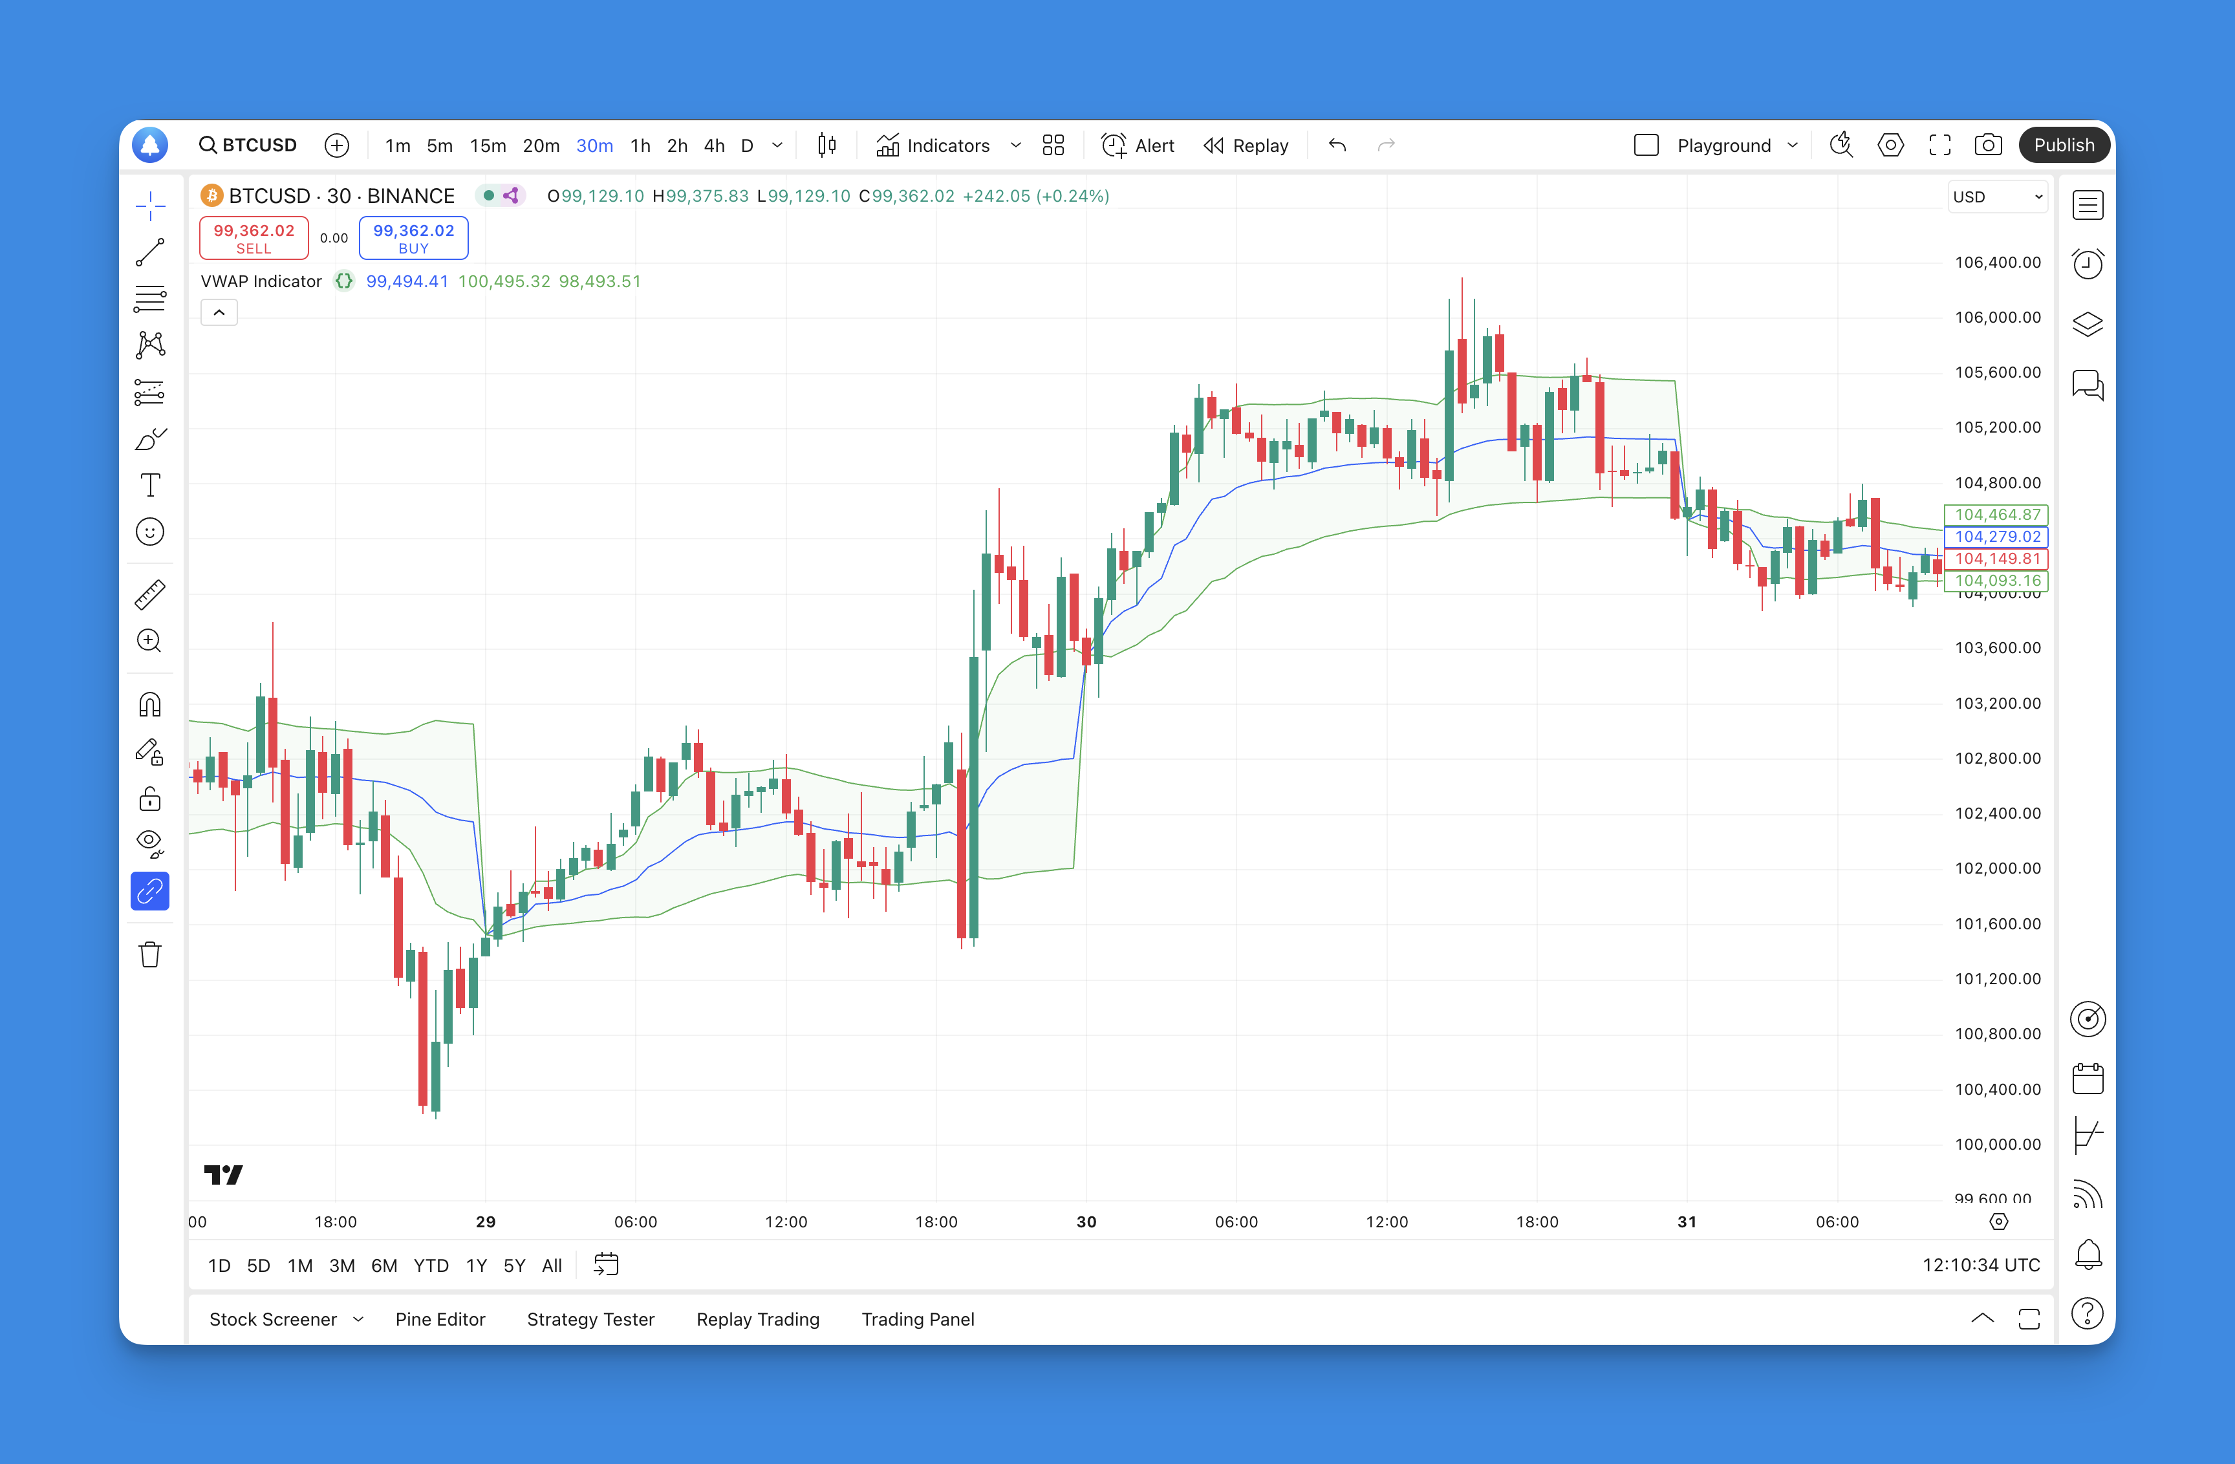Screen dimensions: 2235x1464
Task: Toggle stay in drawing mode
Action: pyautogui.click(x=150, y=751)
